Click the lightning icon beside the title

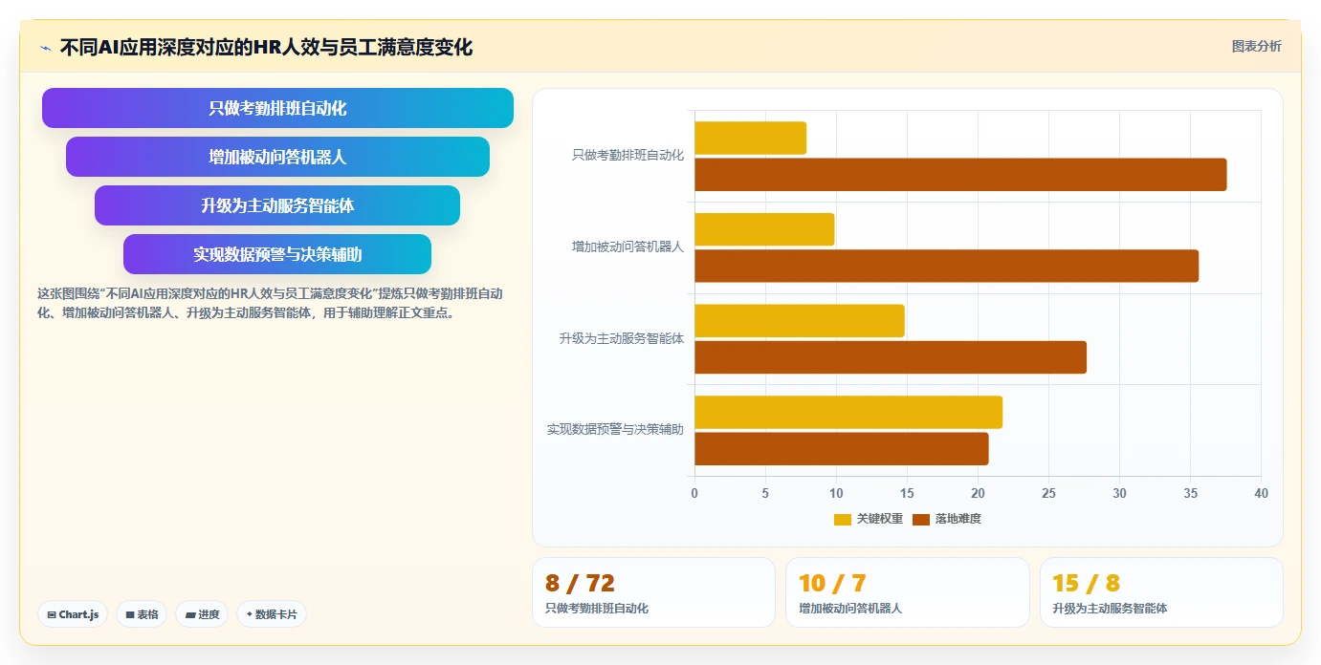tap(45, 47)
